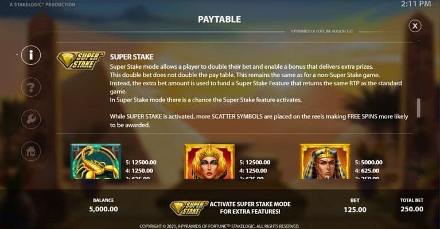Screen dimensions: 440x229
Task: Click the Super Stake section heading
Action: coord(131,57)
